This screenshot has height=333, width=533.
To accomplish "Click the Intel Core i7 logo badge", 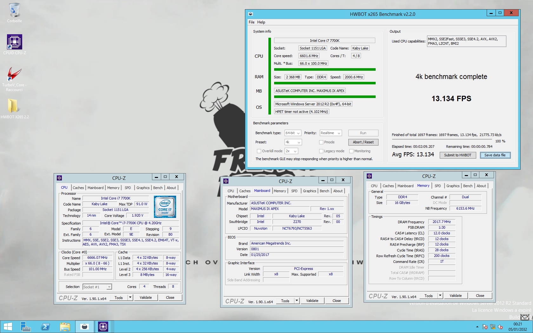I will (165, 206).
